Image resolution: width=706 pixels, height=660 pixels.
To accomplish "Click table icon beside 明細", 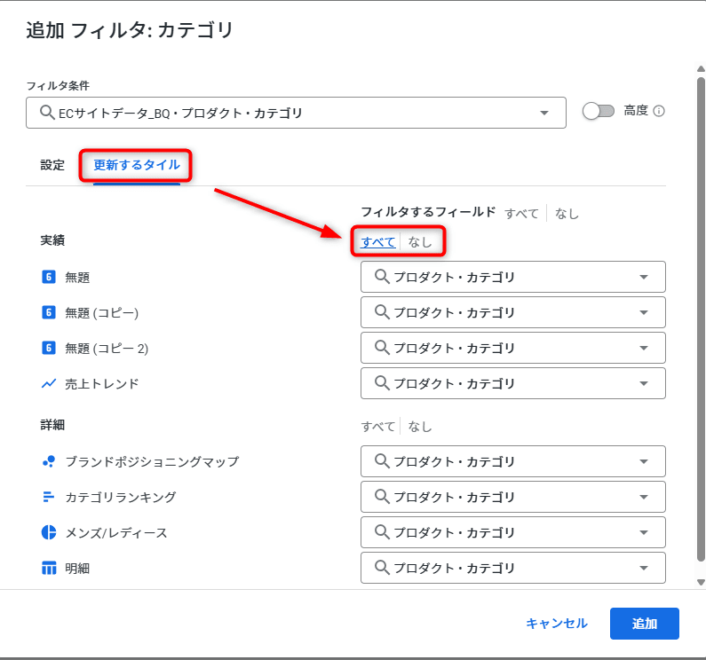I will click(49, 568).
